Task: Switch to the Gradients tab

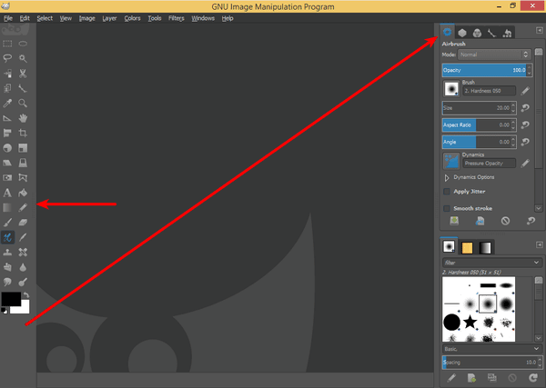Action: 485,247
